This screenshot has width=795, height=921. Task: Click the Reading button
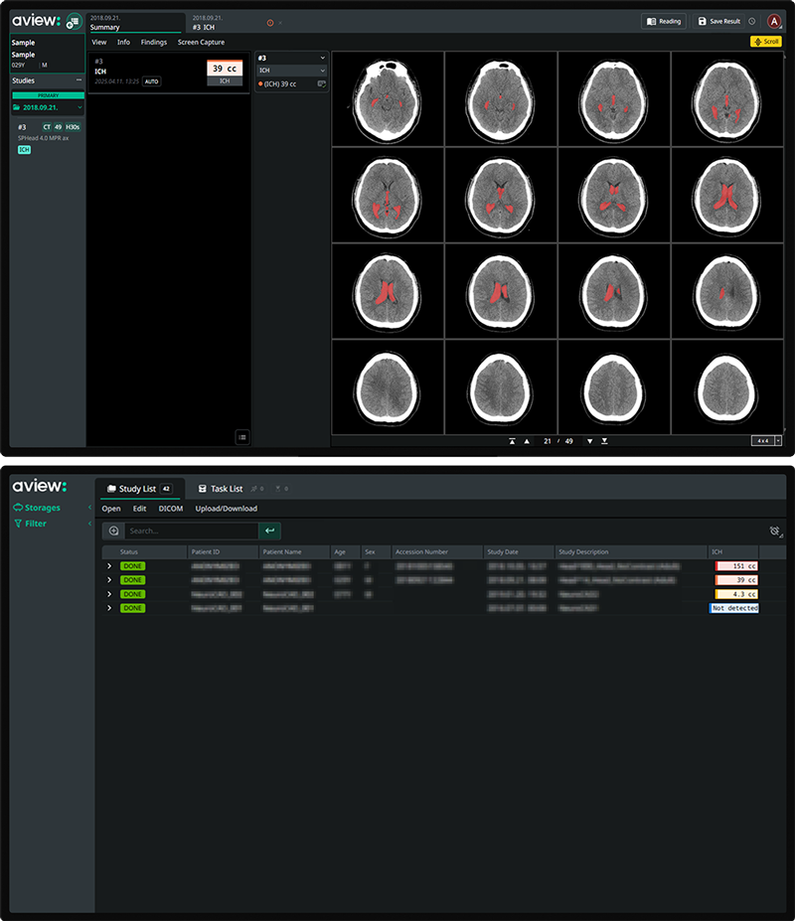coord(664,21)
